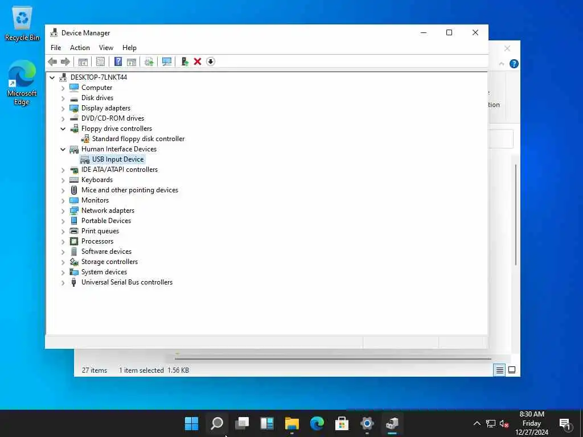The height and width of the screenshot is (437, 583).
Task: Open the File menu
Action: click(56, 48)
